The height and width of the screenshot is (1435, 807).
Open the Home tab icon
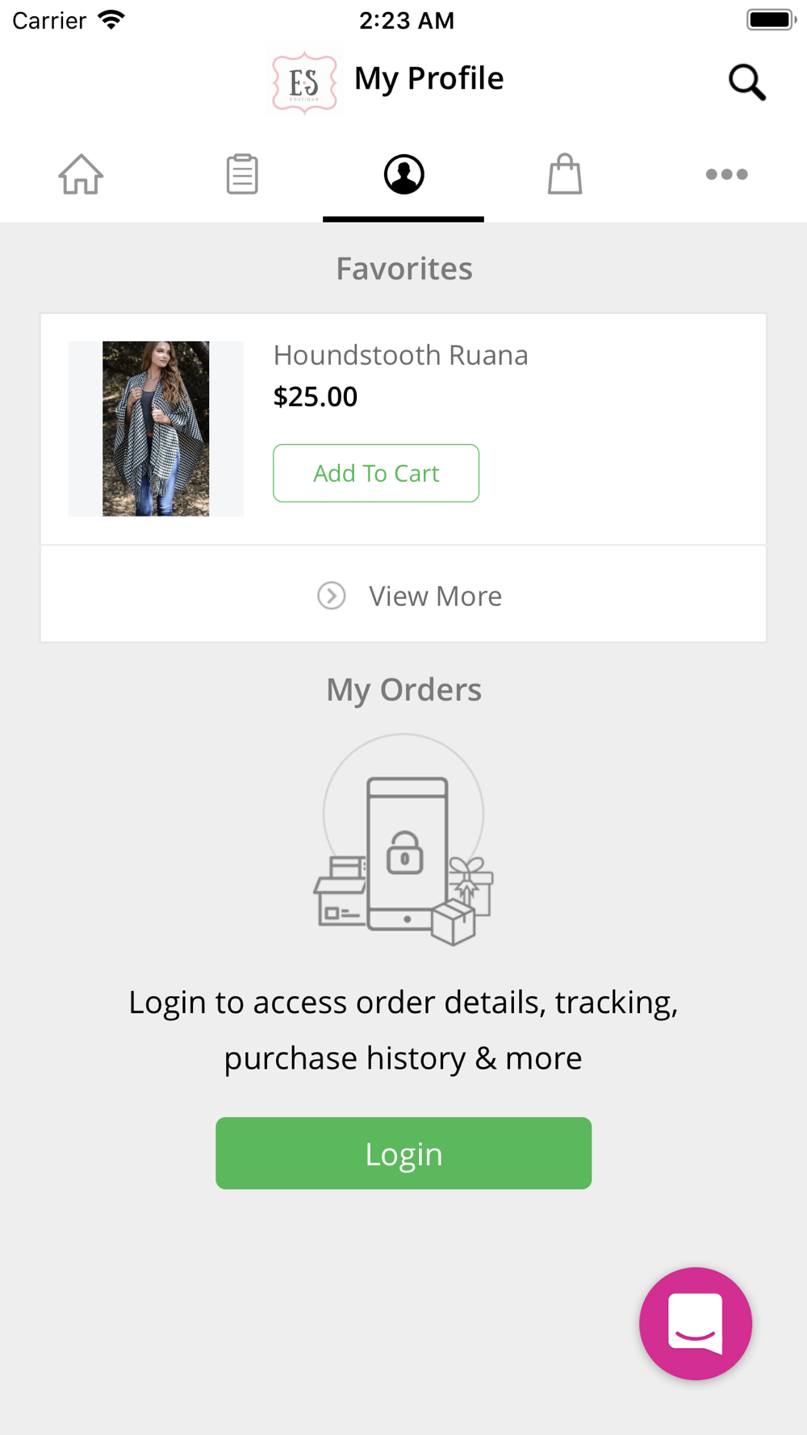tap(81, 174)
